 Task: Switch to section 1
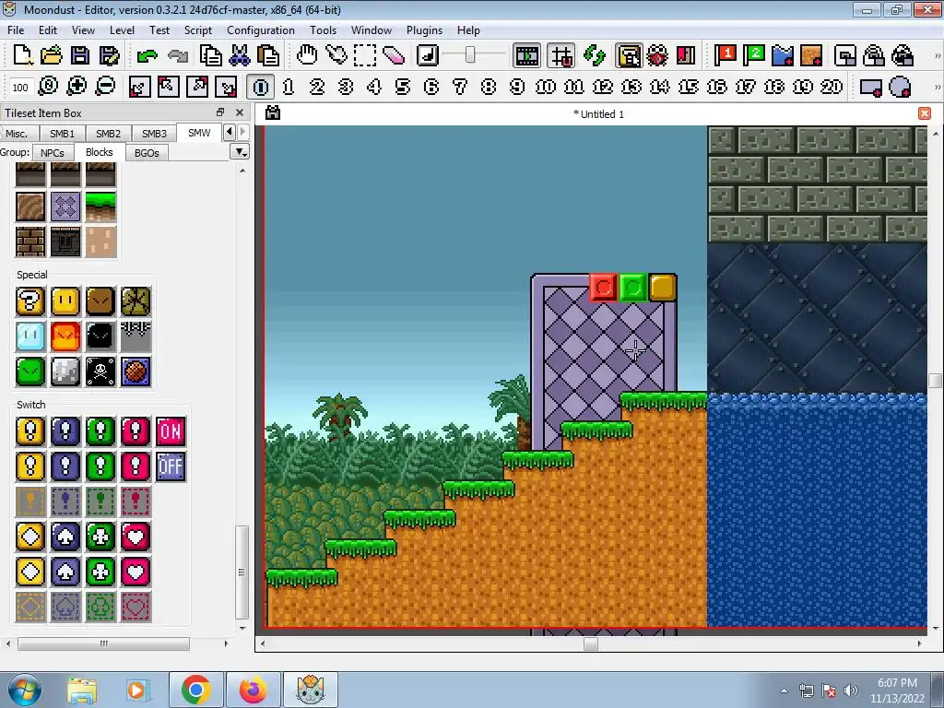pos(289,87)
